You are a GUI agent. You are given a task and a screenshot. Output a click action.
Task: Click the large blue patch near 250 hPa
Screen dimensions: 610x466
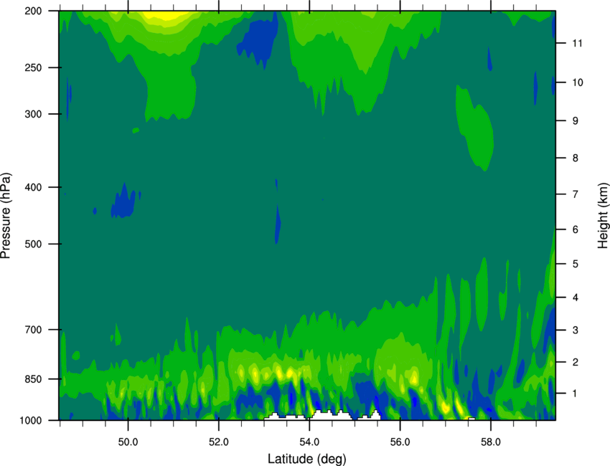[258, 44]
